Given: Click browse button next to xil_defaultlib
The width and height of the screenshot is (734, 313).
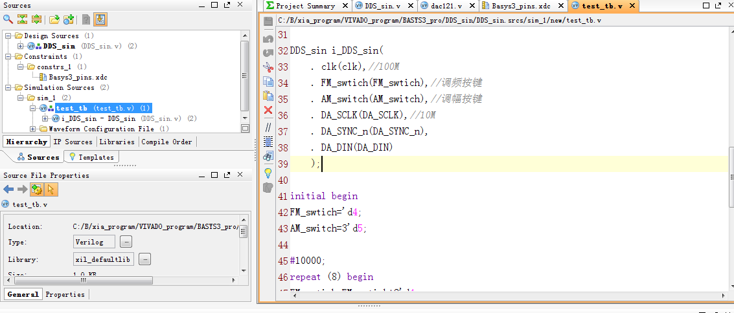Looking at the screenshot, I should (145, 259).
